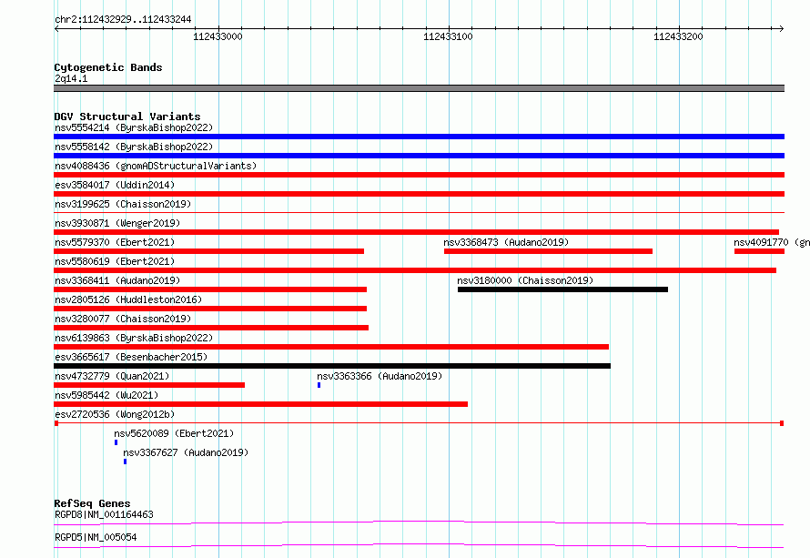The height and width of the screenshot is (558, 810).
Task: Click the magenta RGPD5 gene track line
Action: pyautogui.click(x=419, y=545)
